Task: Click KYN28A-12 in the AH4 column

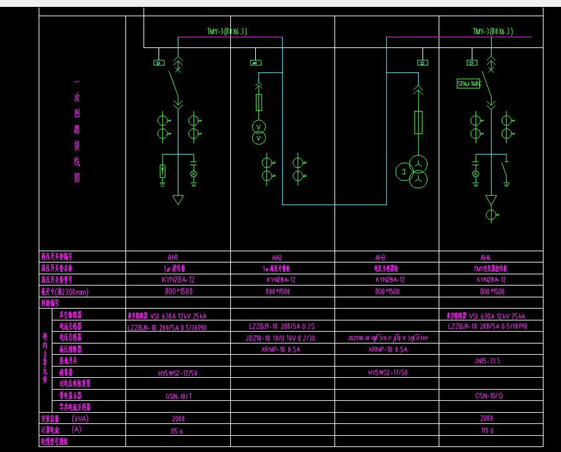Action: click(491, 280)
